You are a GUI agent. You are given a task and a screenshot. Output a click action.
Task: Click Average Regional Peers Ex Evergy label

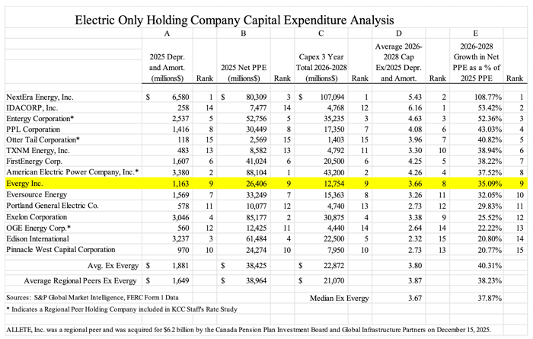pos(80,281)
